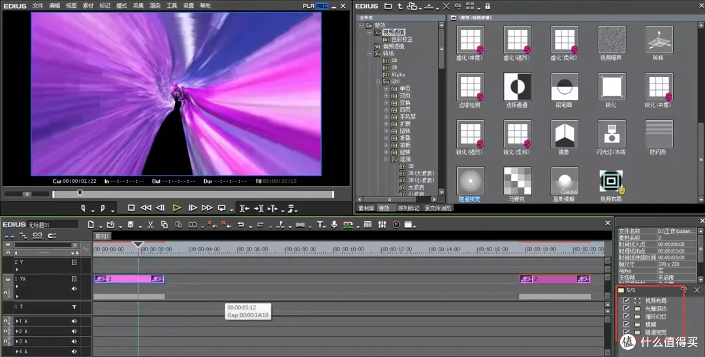This screenshot has width=705, height=357.
Task: Open the 渲染 menu
Action: coord(155,6)
